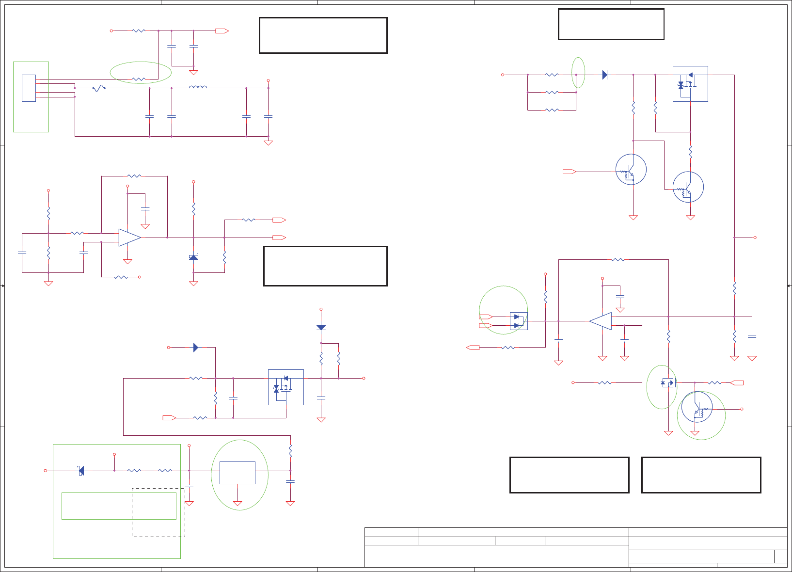Click the upper red port entering the dual-diode block

pos(486,317)
